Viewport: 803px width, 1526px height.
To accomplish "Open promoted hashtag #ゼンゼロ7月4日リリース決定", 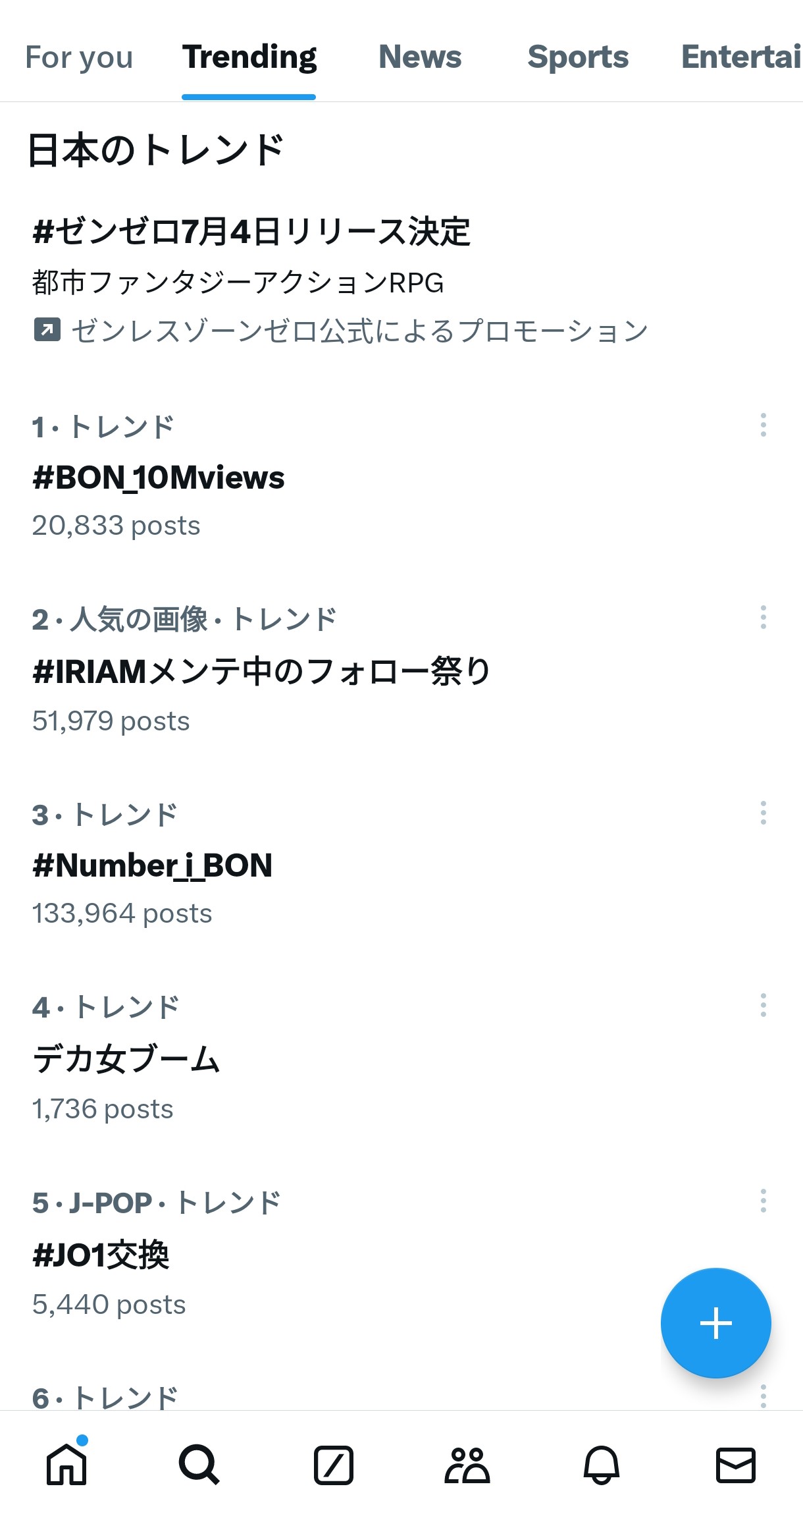I will 251,232.
